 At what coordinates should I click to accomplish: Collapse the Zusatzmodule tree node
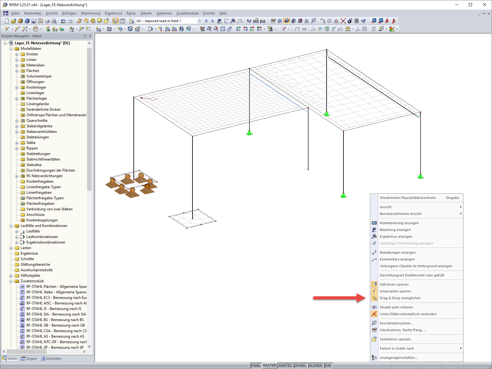[x=11, y=281]
